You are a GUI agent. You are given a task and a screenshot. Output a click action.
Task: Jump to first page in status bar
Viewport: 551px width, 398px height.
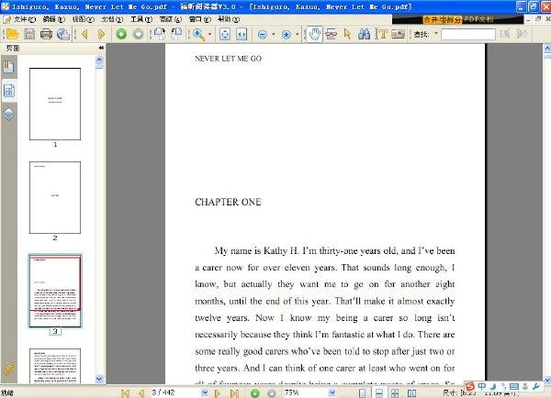[125, 393]
